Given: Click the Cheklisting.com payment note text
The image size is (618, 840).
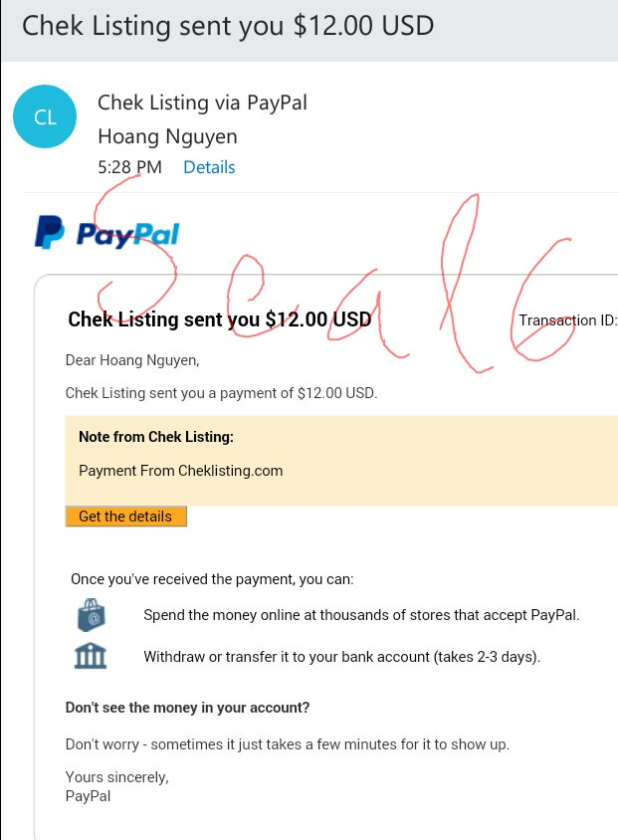Looking at the screenshot, I should (180, 471).
